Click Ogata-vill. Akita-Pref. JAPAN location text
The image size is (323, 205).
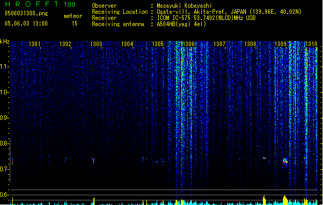tap(229, 12)
